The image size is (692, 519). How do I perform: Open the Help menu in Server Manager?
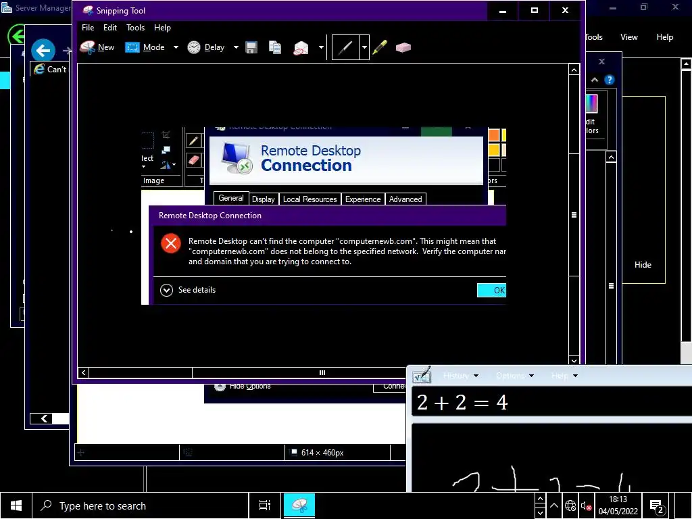[664, 37]
